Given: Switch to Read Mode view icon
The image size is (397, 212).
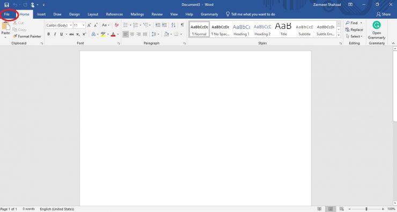Looking at the screenshot, I should tap(320, 209).
